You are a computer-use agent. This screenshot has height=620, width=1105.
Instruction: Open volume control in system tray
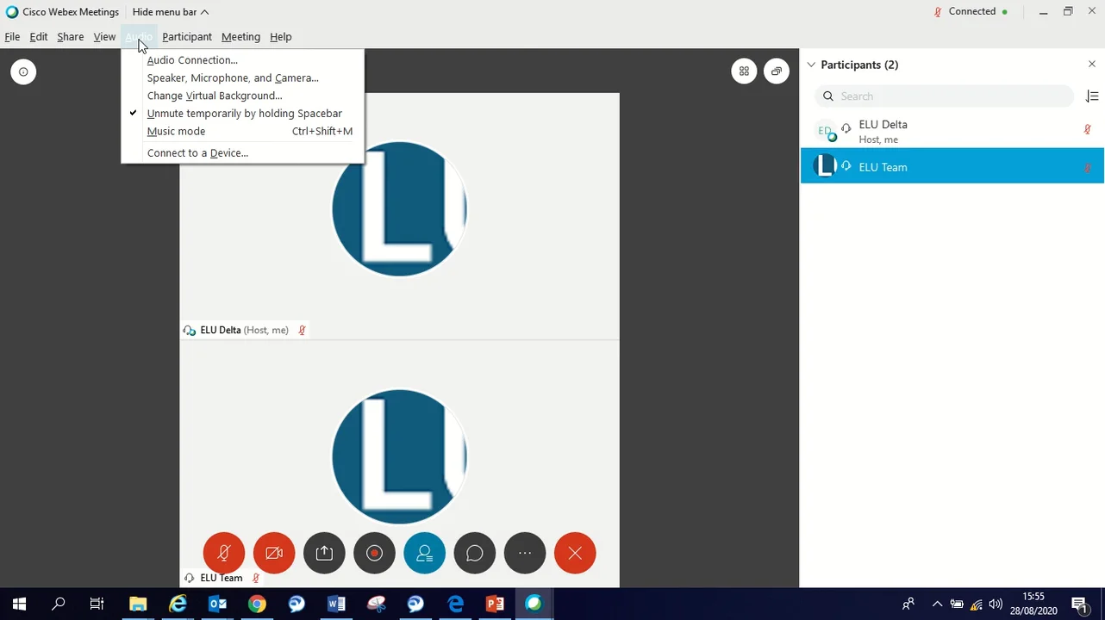996,604
